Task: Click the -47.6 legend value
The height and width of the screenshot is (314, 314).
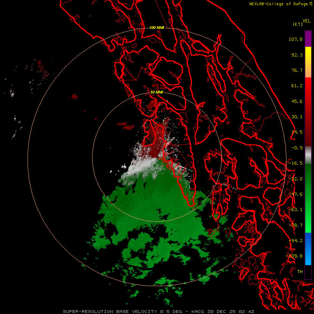Action: coord(296,194)
